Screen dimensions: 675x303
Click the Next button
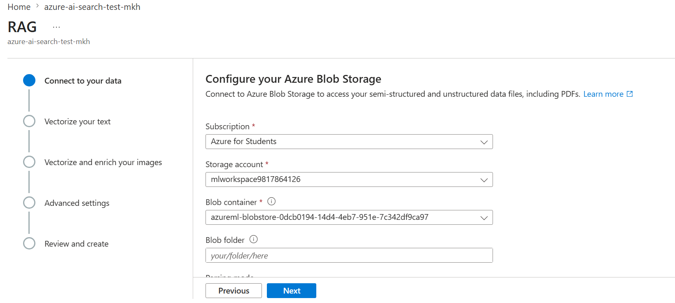292,291
